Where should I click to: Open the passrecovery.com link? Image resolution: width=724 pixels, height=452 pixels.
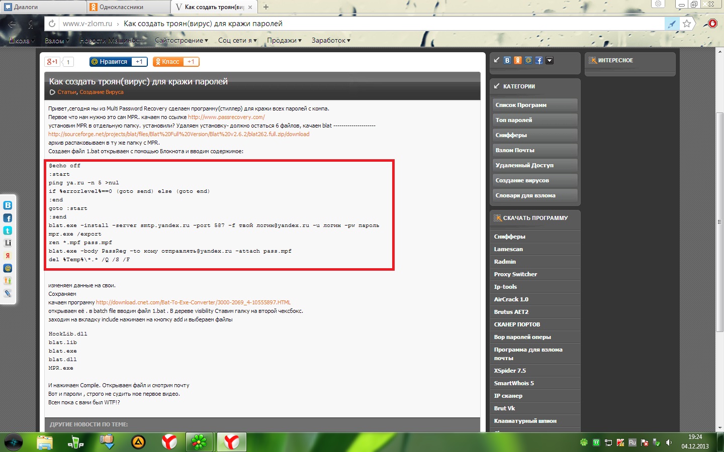point(226,117)
